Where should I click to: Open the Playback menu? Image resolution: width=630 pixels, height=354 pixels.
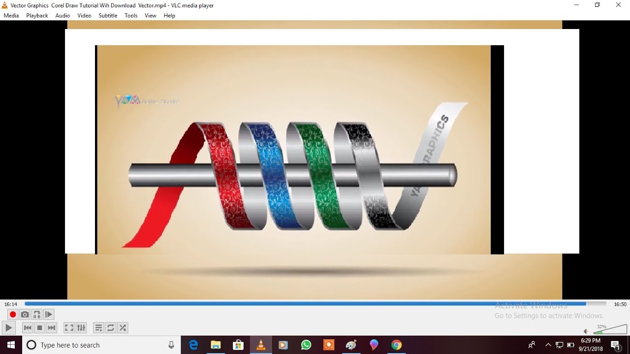37,16
